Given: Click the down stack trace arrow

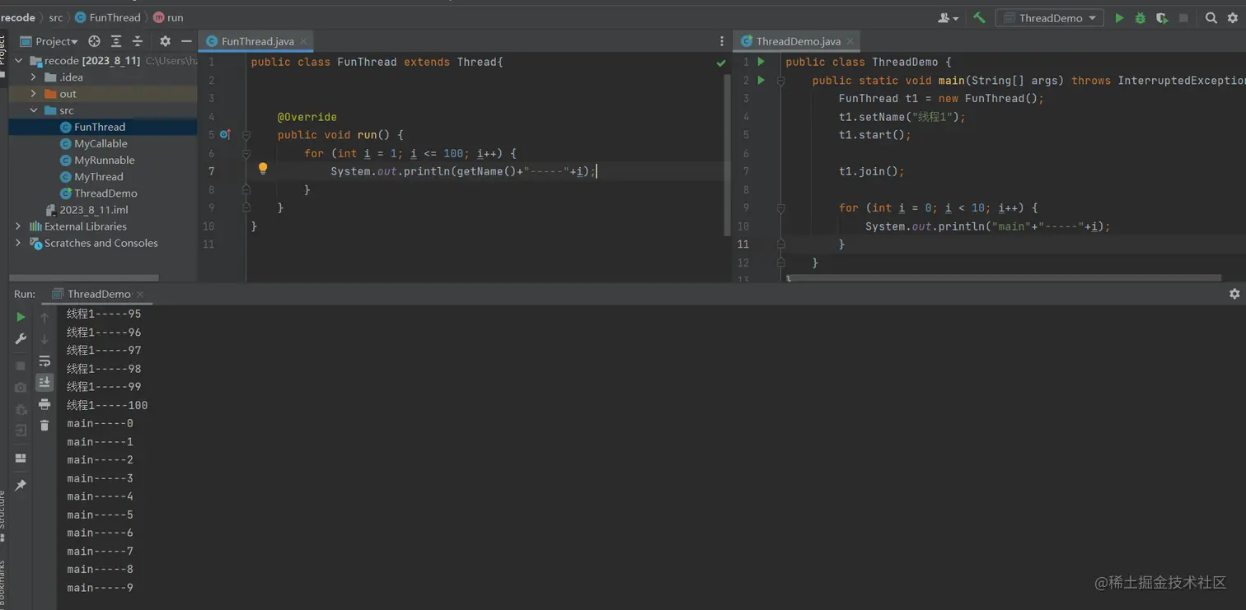Looking at the screenshot, I should tap(44, 339).
